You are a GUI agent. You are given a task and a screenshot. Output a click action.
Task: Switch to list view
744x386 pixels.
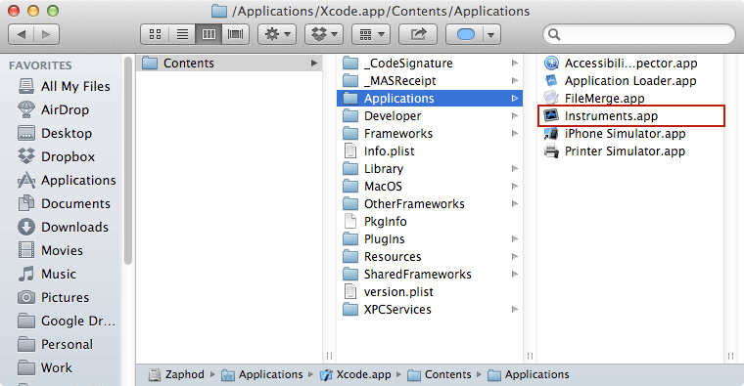(182, 34)
